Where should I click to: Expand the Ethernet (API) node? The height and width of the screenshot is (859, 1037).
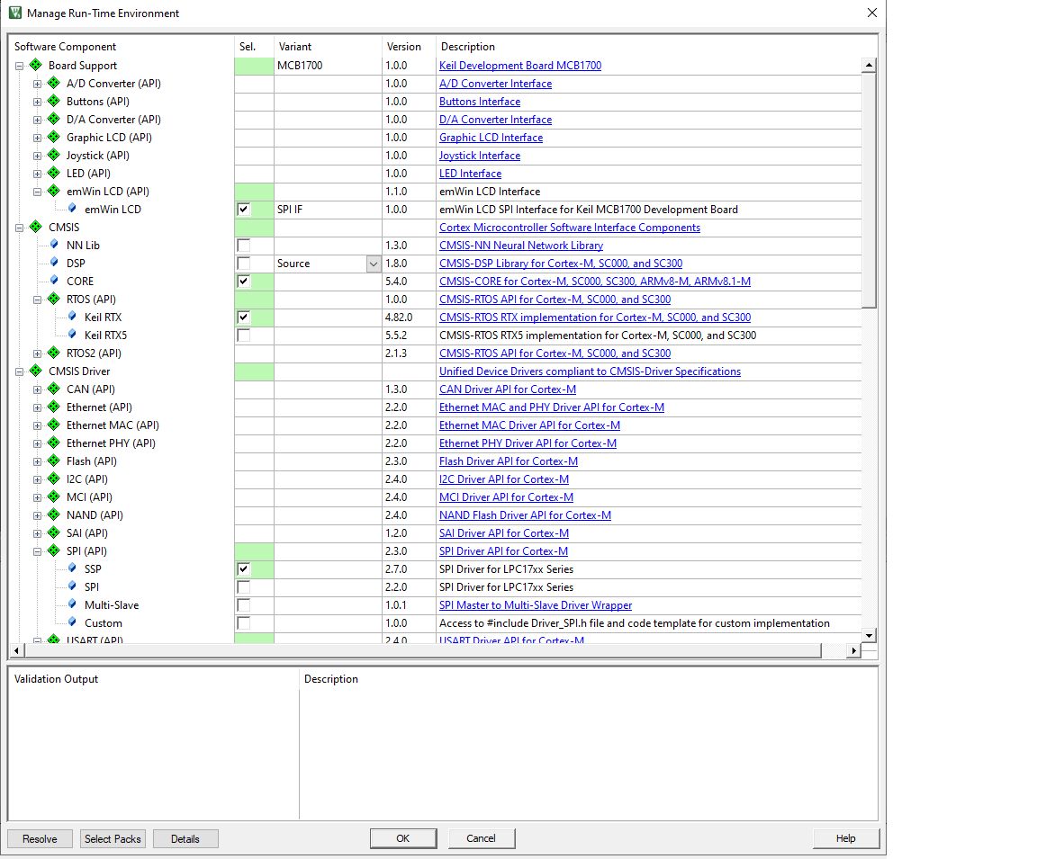click(37, 407)
